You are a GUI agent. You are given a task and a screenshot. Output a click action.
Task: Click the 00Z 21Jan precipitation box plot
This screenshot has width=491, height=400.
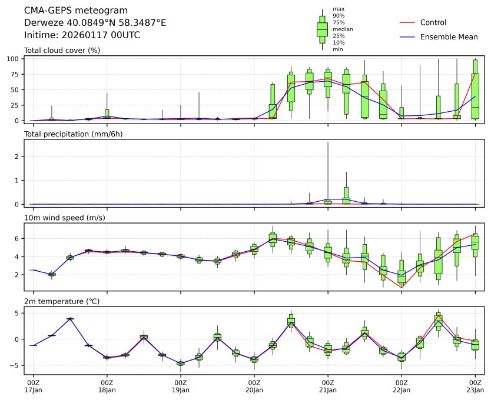(x=328, y=202)
